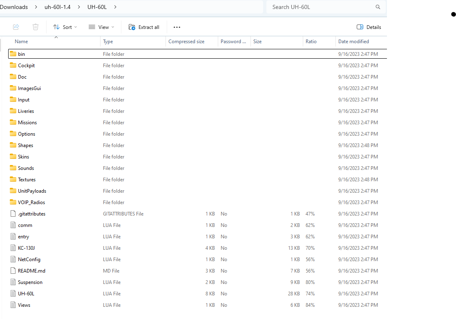Sort by Type column header
The height and width of the screenshot is (319, 456).
(x=108, y=42)
